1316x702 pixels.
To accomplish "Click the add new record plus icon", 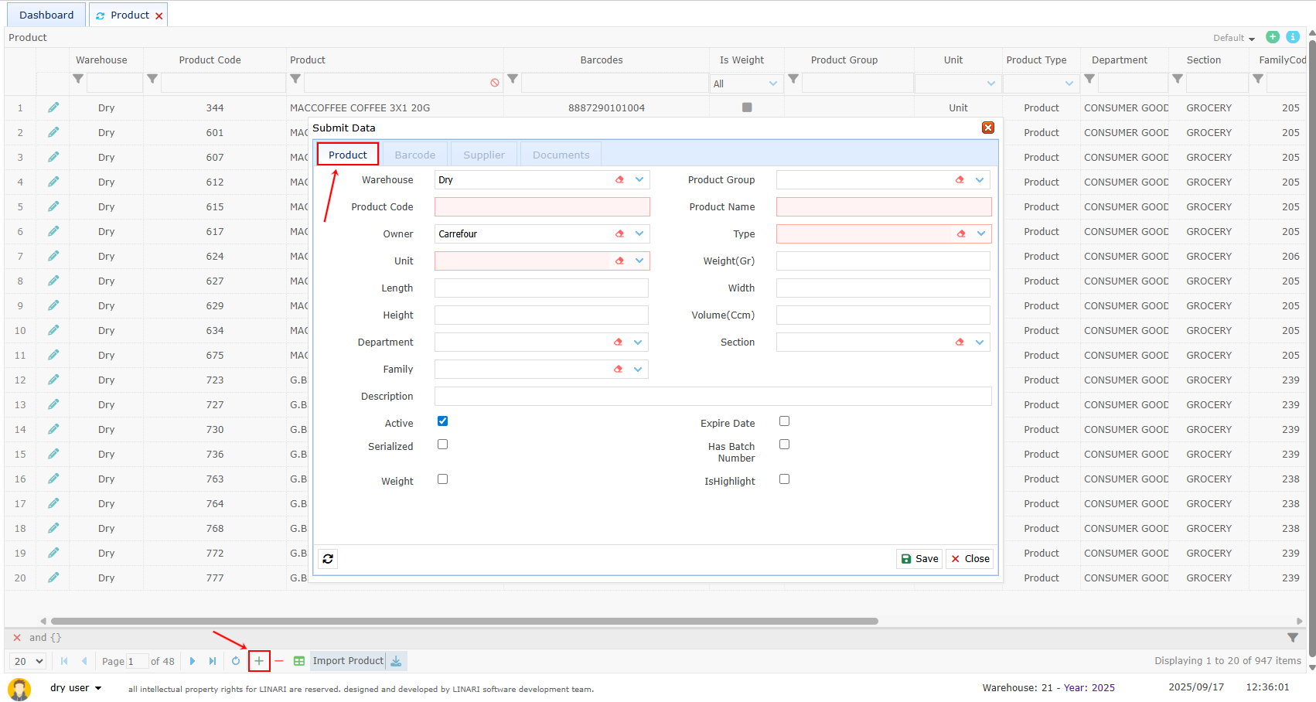I will click(259, 661).
